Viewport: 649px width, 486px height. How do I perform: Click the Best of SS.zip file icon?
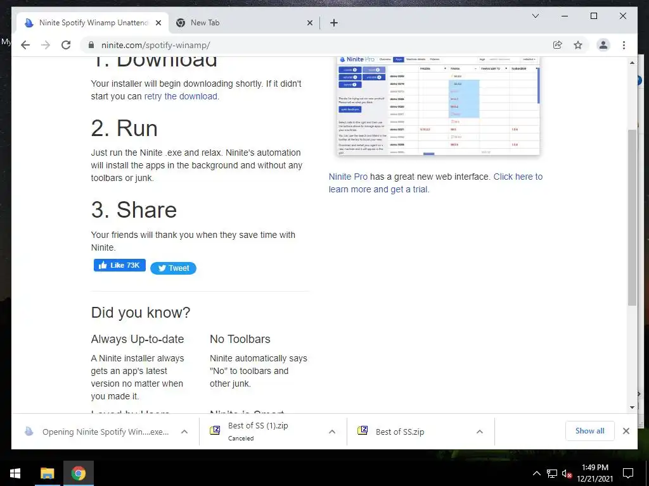click(362, 430)
